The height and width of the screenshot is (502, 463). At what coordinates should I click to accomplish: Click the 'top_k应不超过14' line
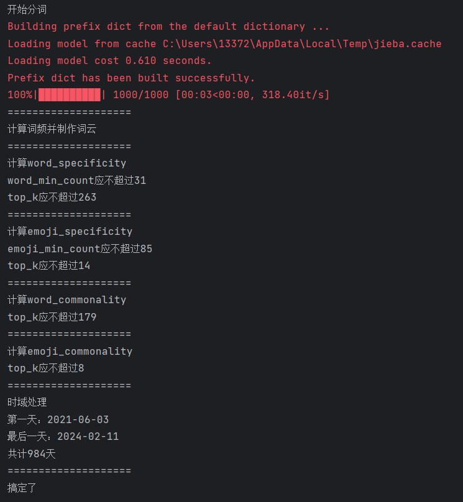point(48,266)
